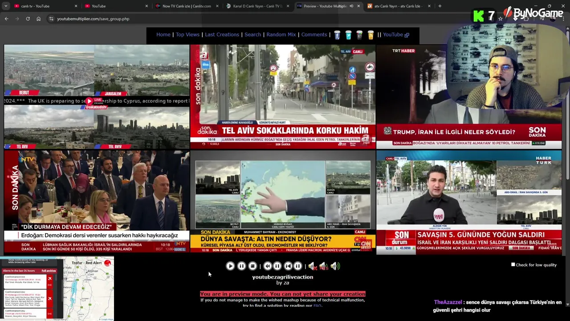Mute the Preview tab via speaker icon
Viewport: 570px width, 321px height.
[x=351, y=6]
